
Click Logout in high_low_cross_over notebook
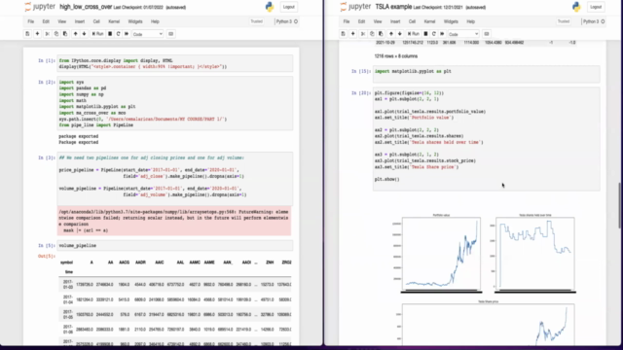click(x=289, y=7)
